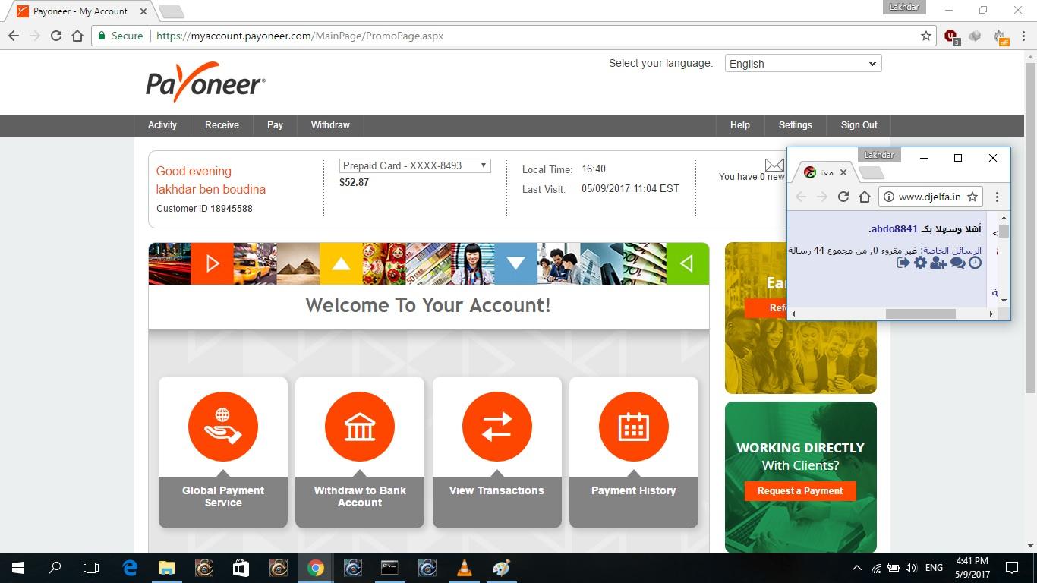Click Withdraw to Bank Account label
Viewport: 1037px width, 583px height.
tap(360, 496)
